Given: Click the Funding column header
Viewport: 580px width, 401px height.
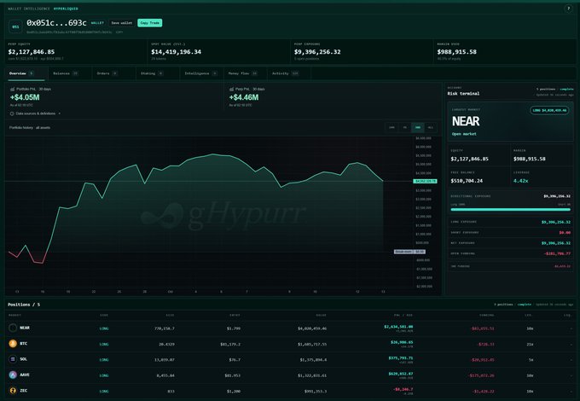Looking at the screenshot, I should pos(487,315).
